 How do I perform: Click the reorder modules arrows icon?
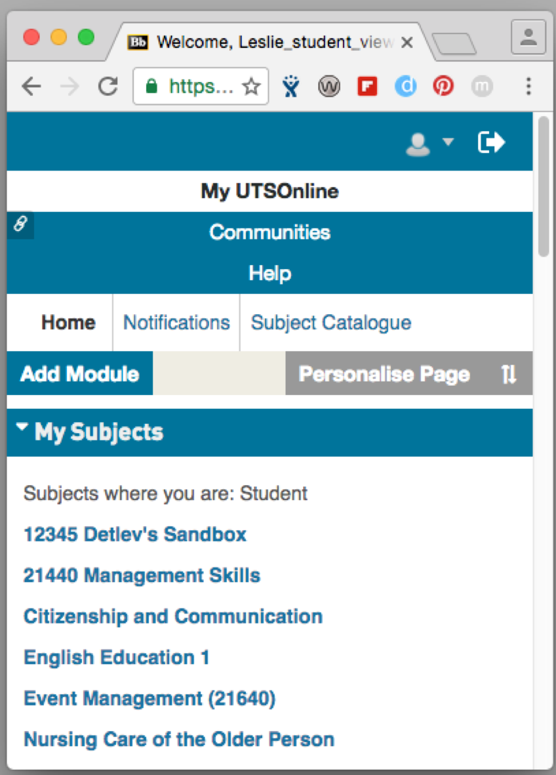click(x=509, y=374)
